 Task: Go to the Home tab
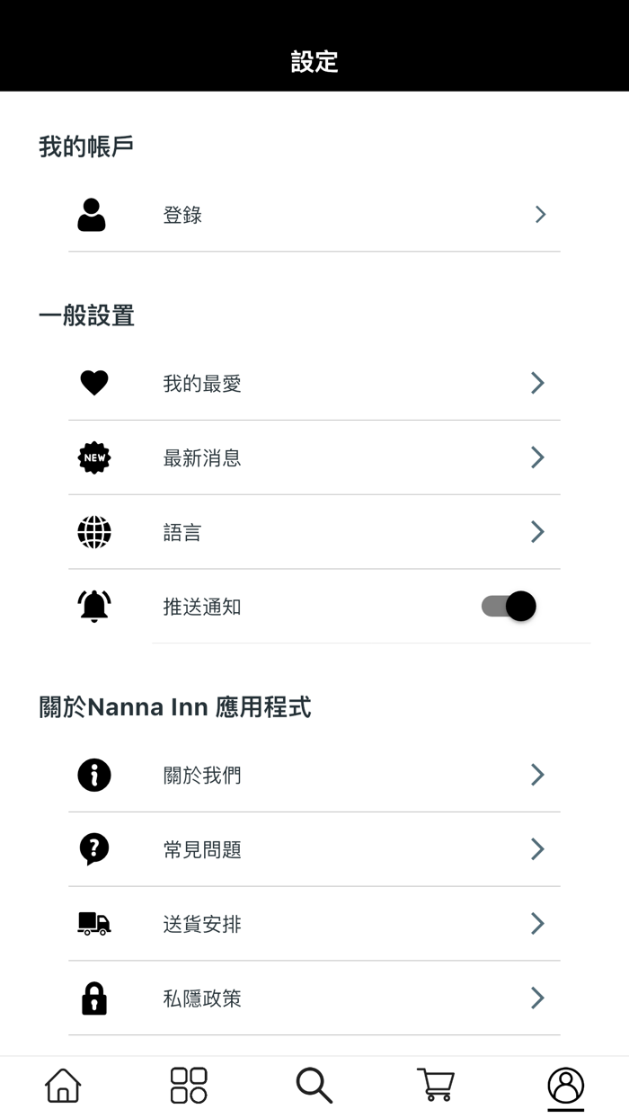click(x=63, y=1086)
